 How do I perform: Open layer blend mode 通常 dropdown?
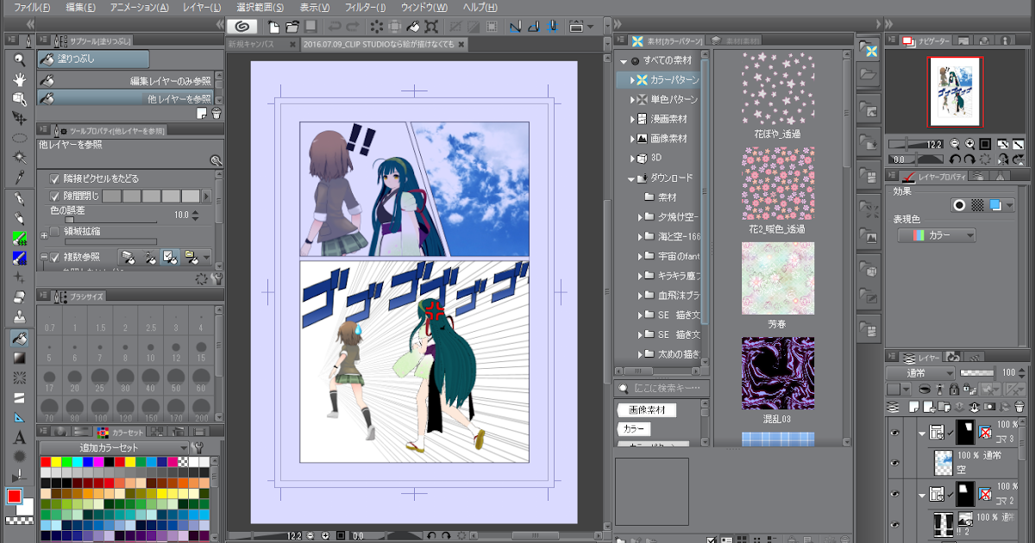[920, 373]
